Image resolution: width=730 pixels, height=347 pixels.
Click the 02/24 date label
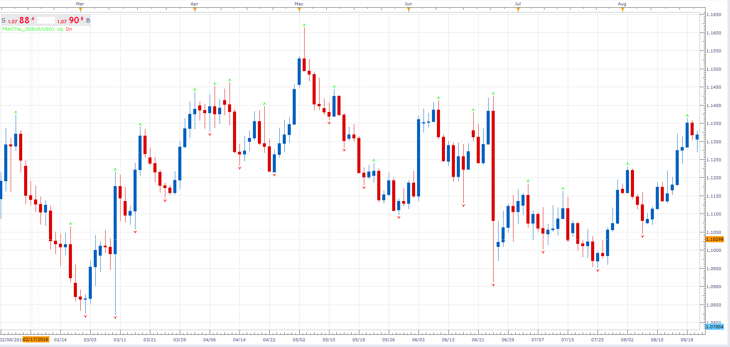coord(60,340)
